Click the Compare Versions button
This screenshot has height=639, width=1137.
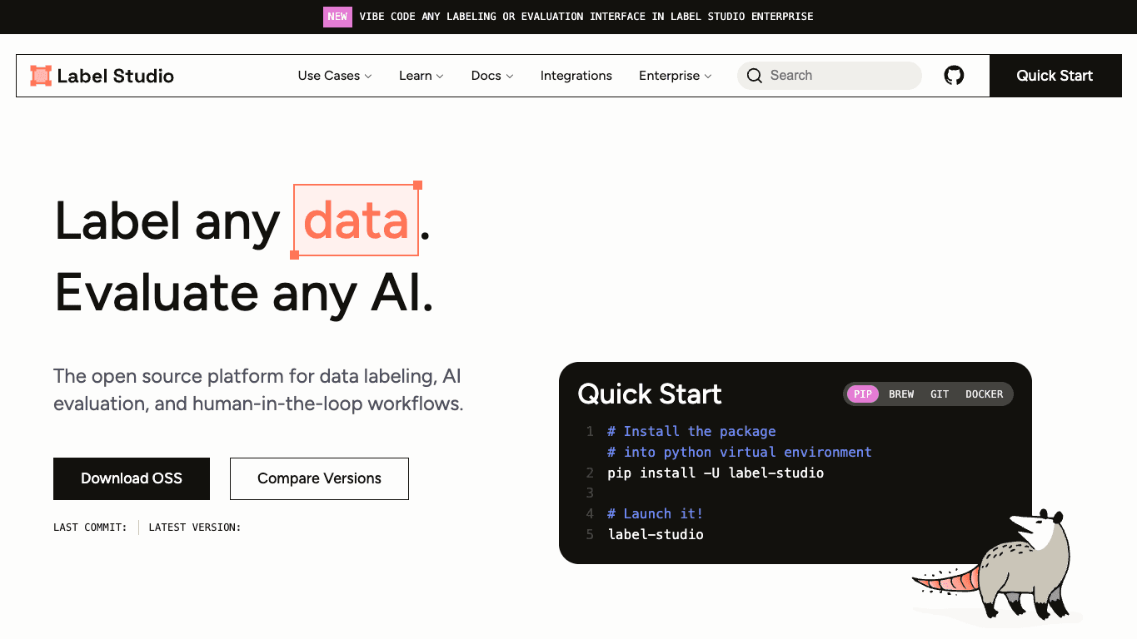tap(319, 478)
